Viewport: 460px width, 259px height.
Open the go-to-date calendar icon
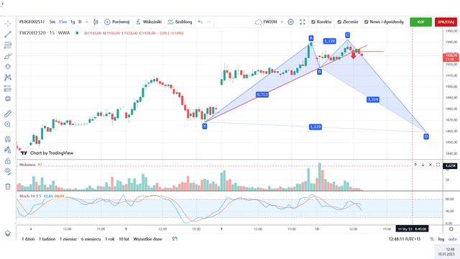coord(175,239)
